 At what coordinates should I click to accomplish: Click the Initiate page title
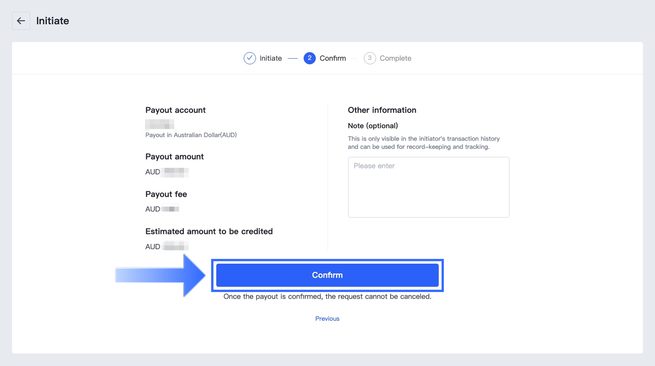pyautogui.click(x=53, y=21)
